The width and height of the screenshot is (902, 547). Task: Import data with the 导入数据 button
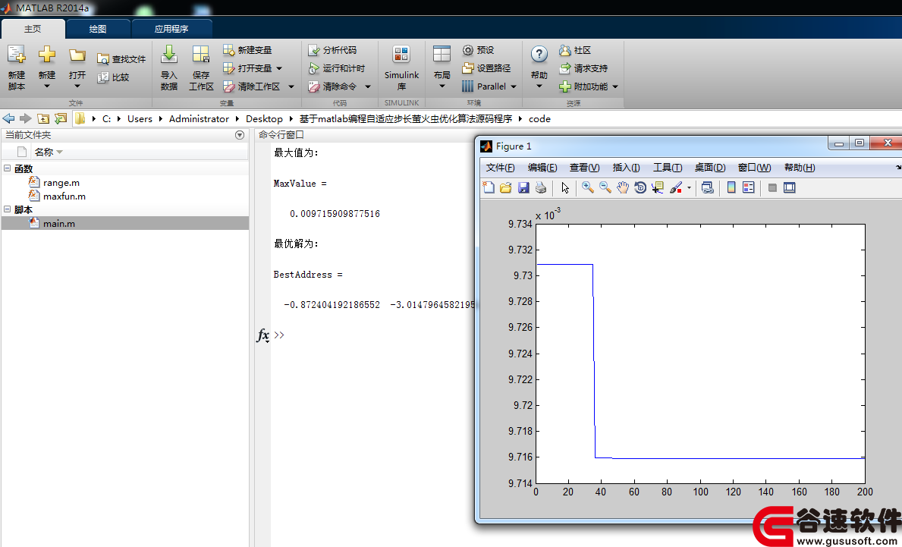[x=168, y=68]
